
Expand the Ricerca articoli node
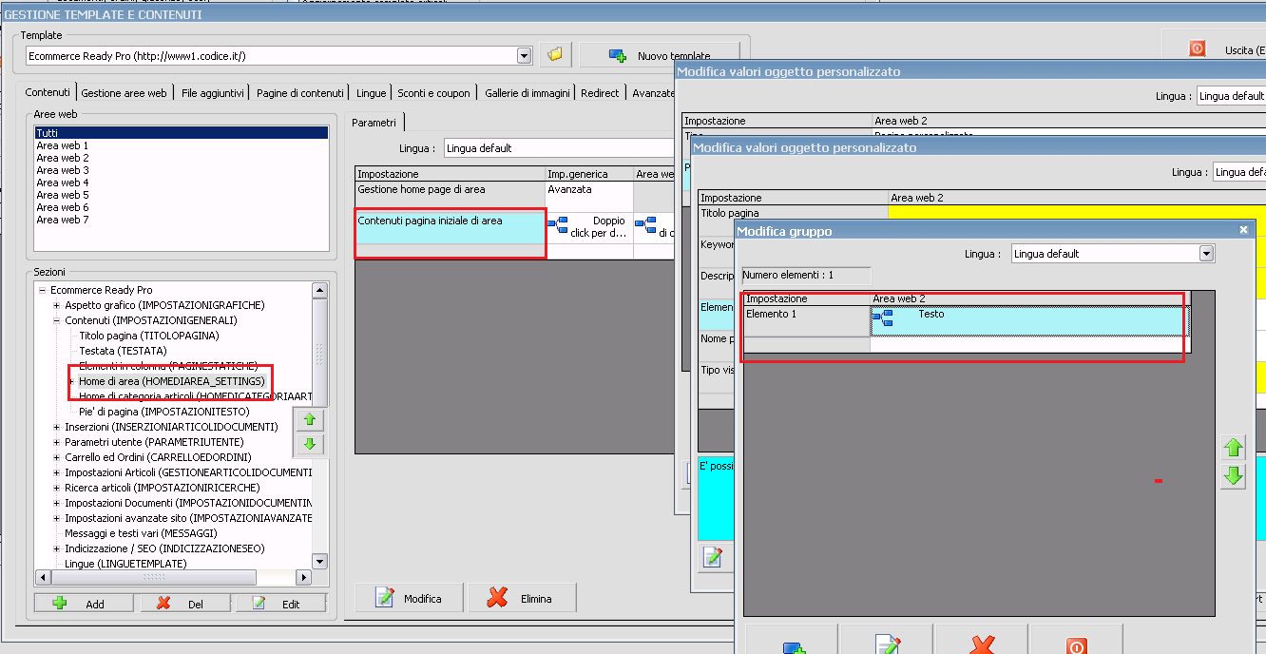(x=57, y=488)
